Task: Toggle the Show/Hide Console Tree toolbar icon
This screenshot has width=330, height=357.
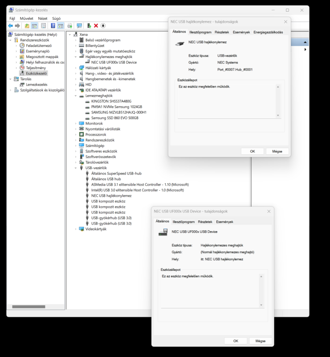Action: [34, 26]
